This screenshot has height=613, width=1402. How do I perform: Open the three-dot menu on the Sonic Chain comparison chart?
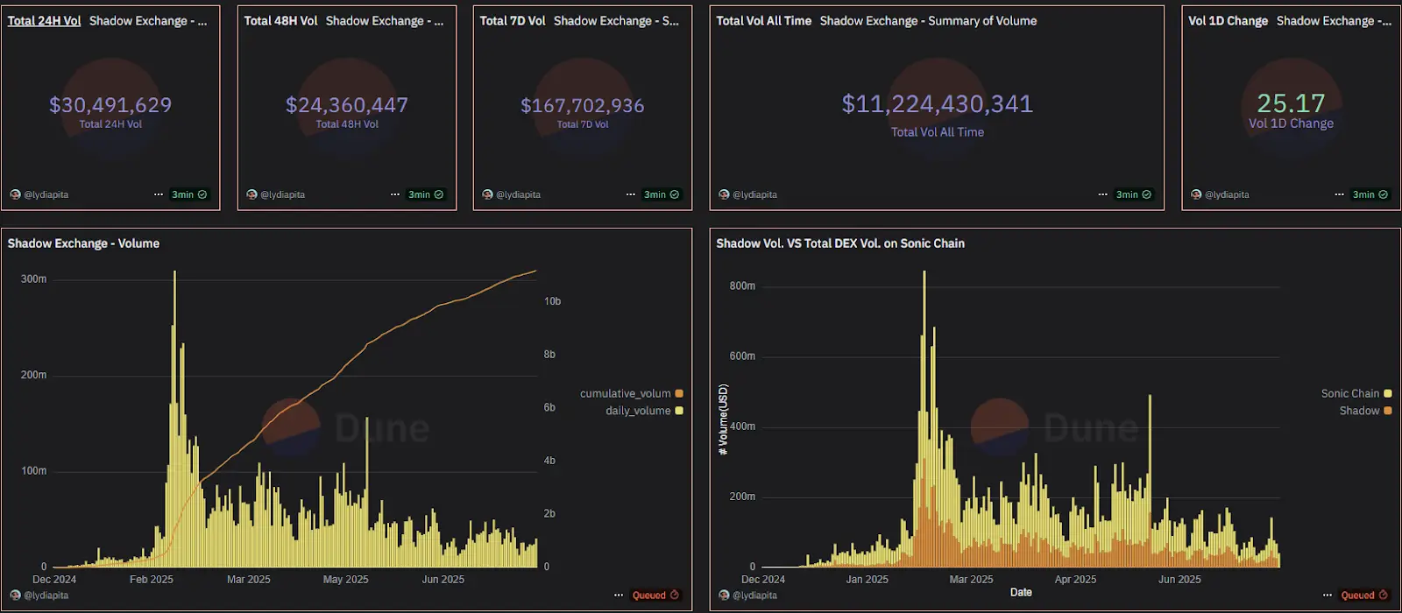tap(1328, 595)
